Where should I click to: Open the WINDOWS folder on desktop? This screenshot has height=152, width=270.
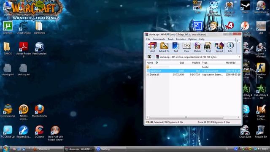click(x=39, y=27)
